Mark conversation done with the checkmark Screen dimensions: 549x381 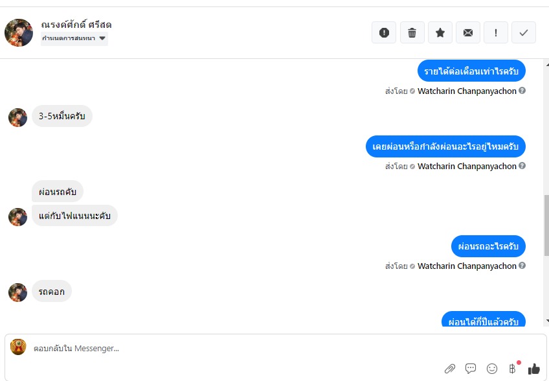(x=524, y=32)
